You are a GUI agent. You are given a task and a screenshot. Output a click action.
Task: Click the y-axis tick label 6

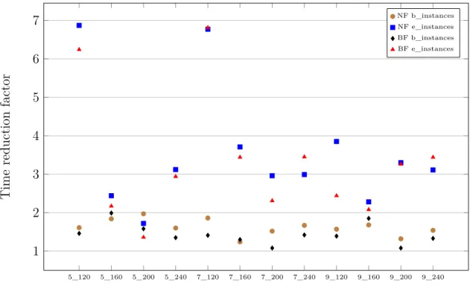point(36,59)
